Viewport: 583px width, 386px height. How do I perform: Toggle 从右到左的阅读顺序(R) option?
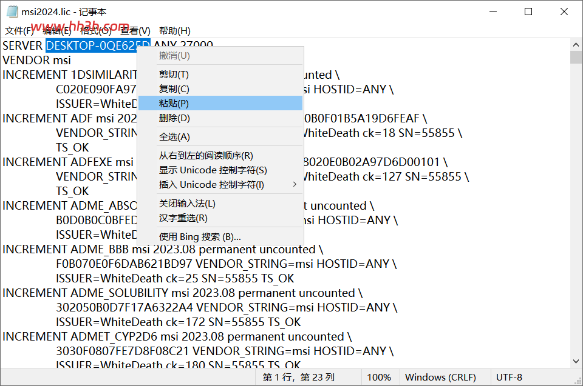(220, 155)
